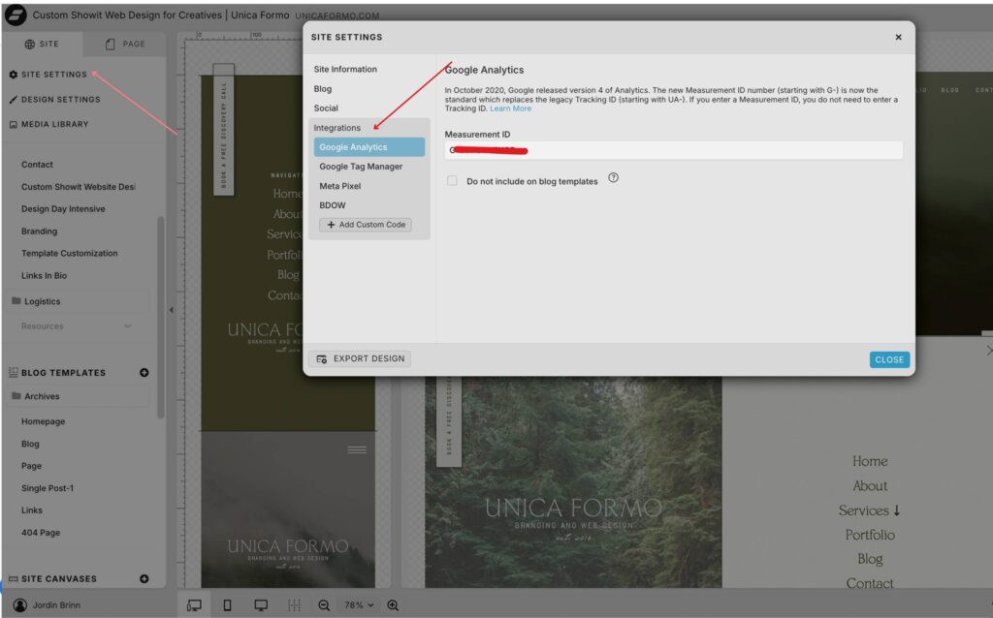Toggle the grid guides icon
993x618 pixels.
coord(294,604)
